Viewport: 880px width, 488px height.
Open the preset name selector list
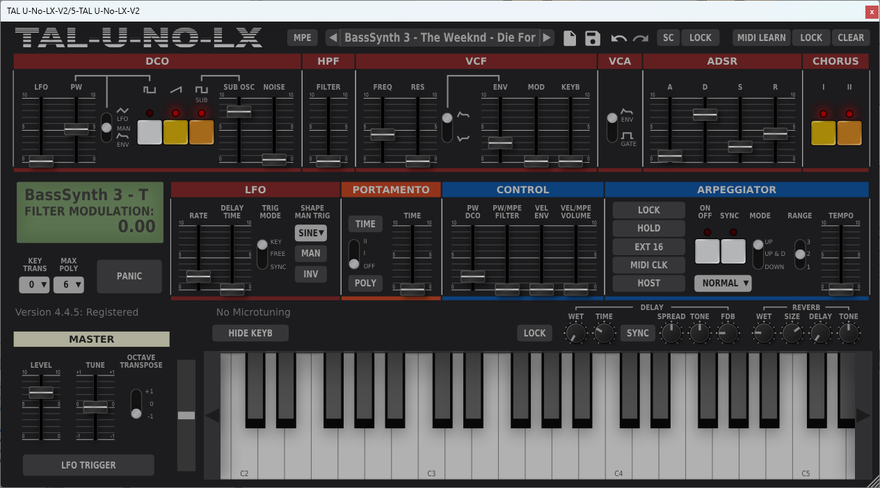[440, 38]
